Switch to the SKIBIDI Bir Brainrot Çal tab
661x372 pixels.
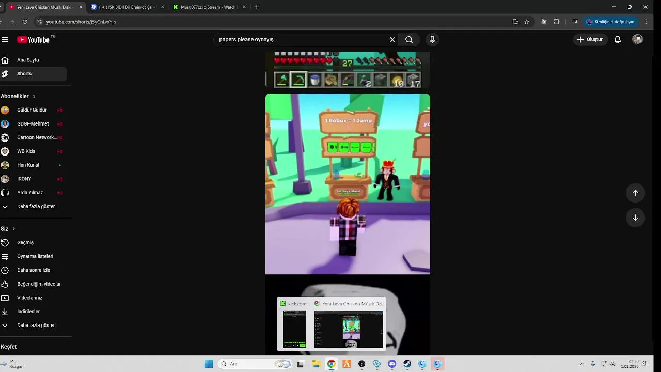(127, 7)
